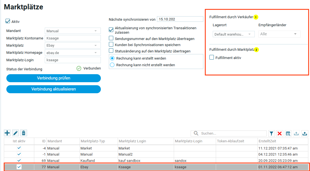Uncheck the Aktiv checkbox
The height and width of the screenshot is (171, 310).
8,21
